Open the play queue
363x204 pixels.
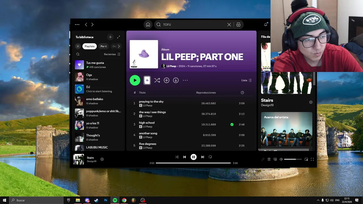(x=269, y=159)
